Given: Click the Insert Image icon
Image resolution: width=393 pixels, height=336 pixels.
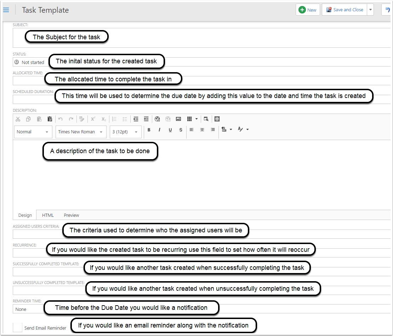Looking at the screenshot, I should click(178, 119).
